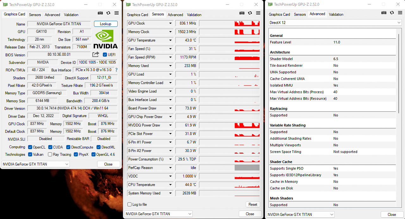Image resolution: width=405 pixels, height=219 pixels.
Task: Click GPU-Z title icon in Sensors window
Action: [128, 4]
